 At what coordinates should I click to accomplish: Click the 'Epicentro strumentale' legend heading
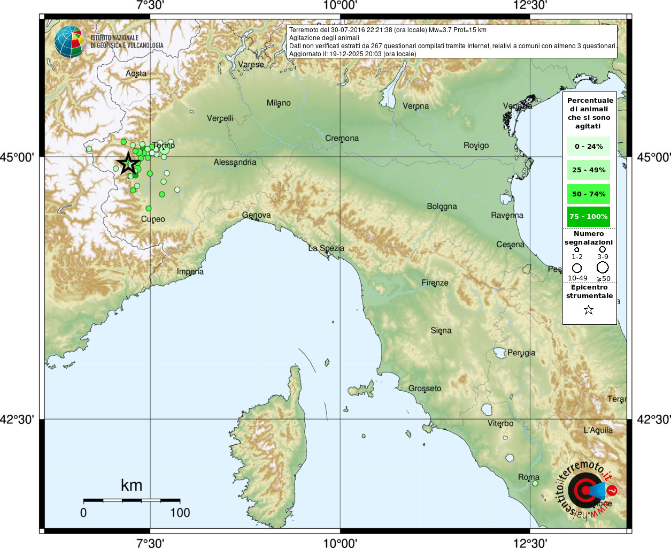[589, 292]
